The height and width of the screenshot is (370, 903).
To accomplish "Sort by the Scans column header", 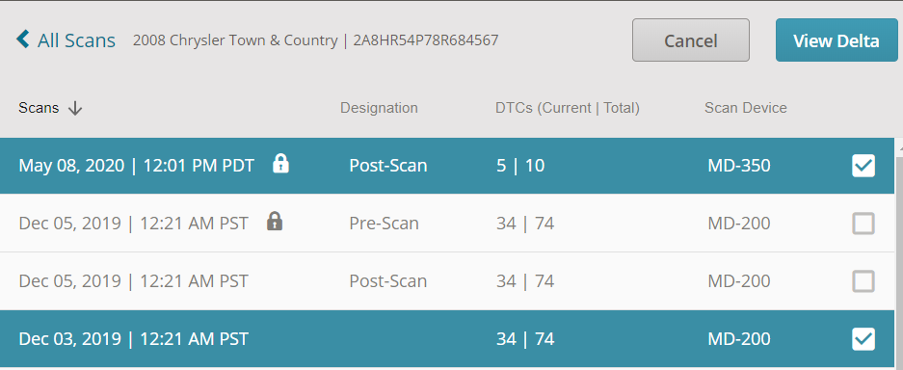I will [39, 108].
